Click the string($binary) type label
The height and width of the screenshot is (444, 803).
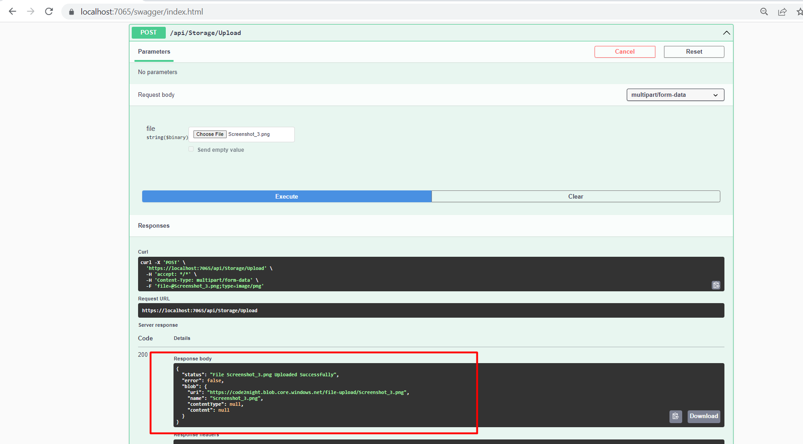(167, 137)
